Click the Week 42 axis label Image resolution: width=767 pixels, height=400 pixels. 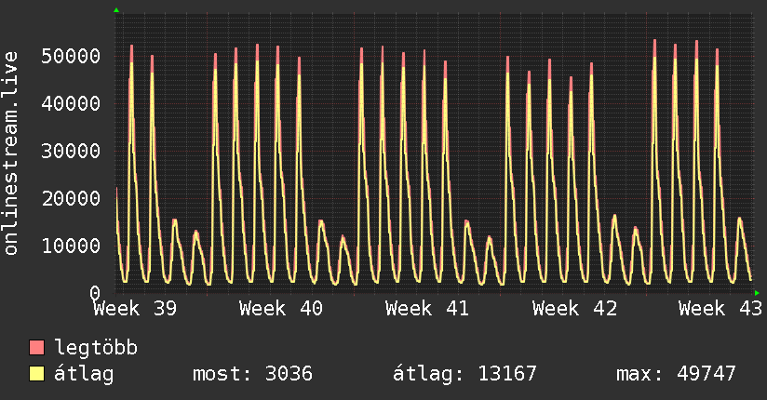click(x=574, y=309)
